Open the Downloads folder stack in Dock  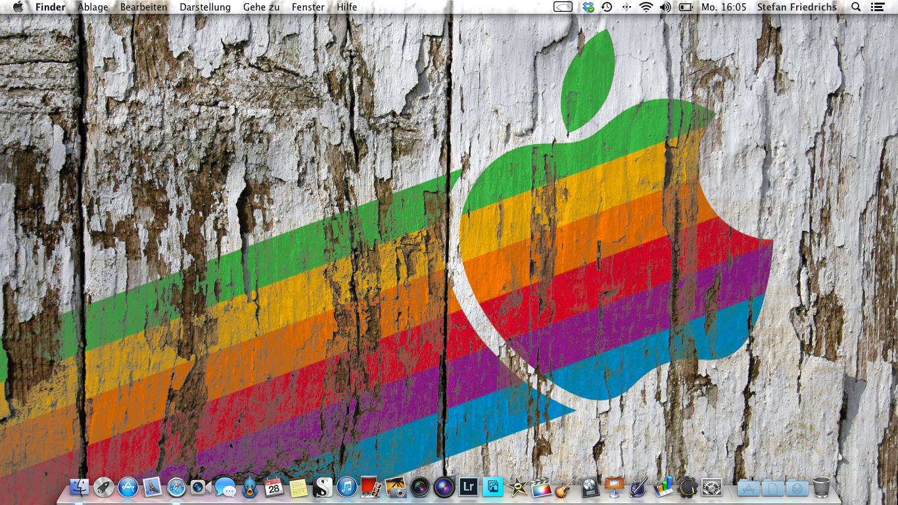797,487
